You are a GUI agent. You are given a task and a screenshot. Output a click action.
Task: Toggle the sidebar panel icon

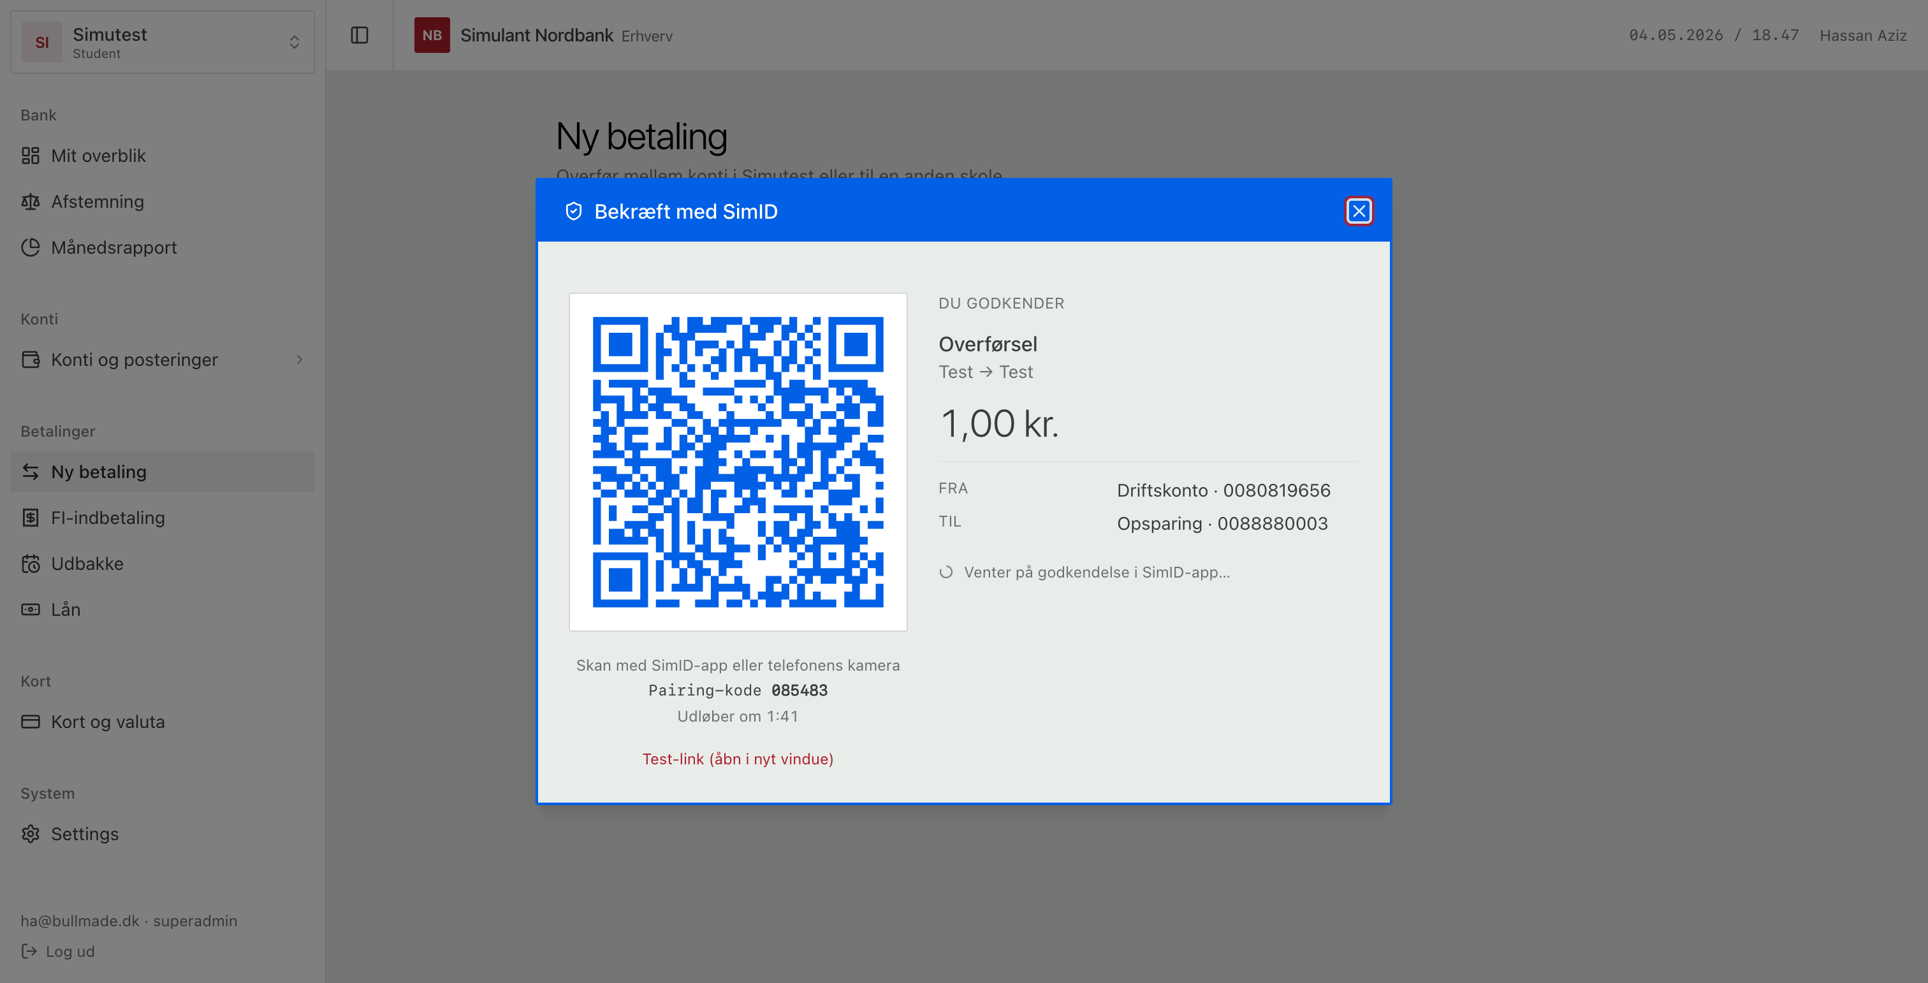click(359, 35)
